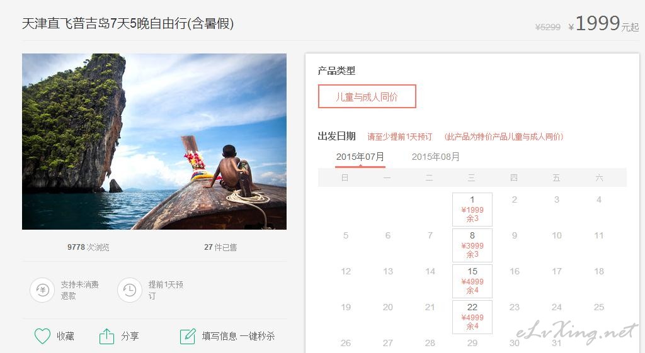Click the clock advance-booking icon
This screenshot has height=353, width=645.
point(130,290)
